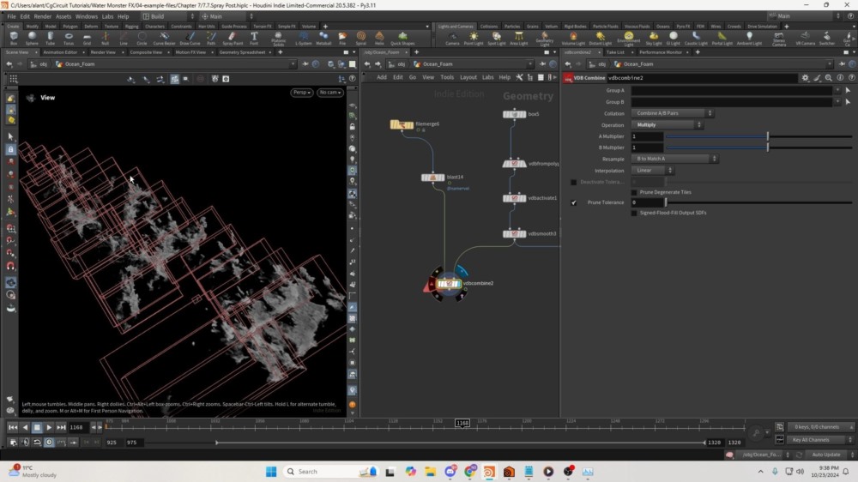Select the blast14 node

(x=432, y=178)
